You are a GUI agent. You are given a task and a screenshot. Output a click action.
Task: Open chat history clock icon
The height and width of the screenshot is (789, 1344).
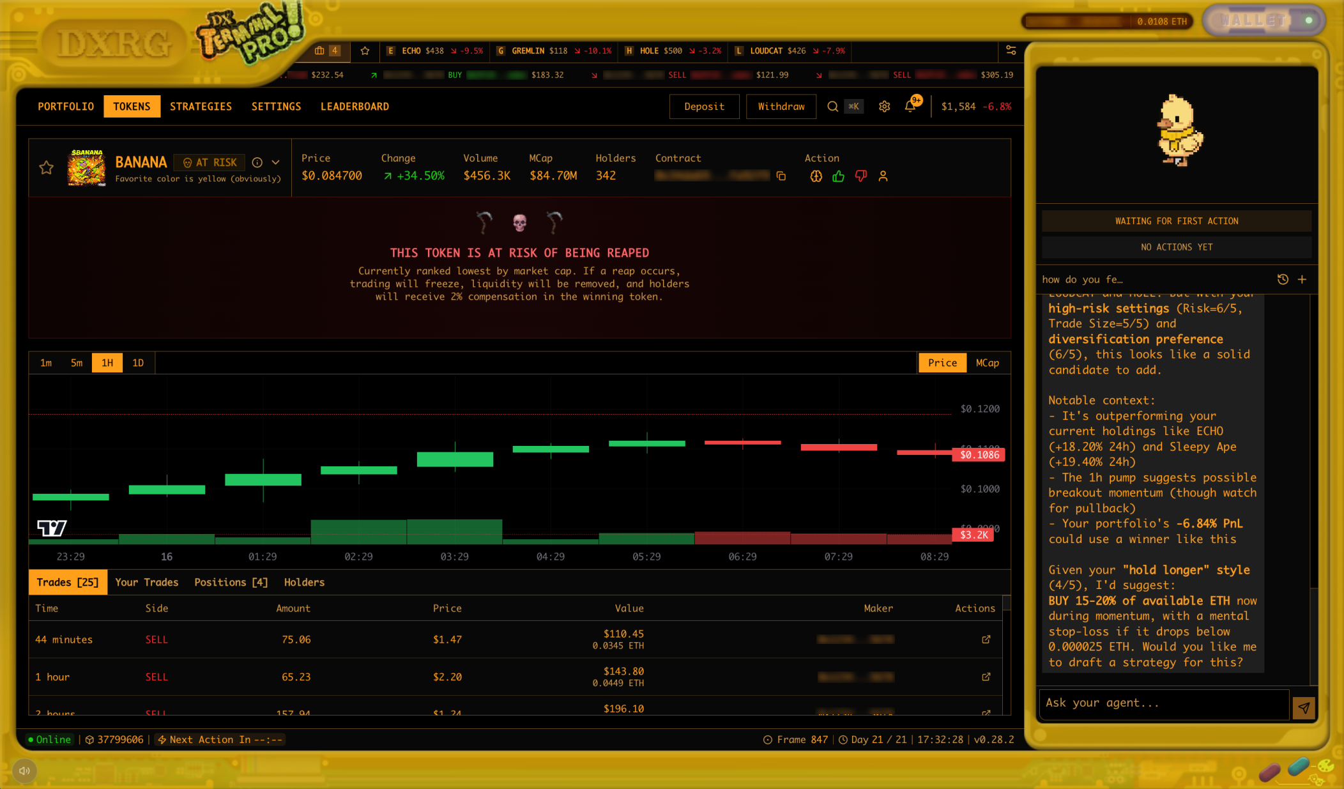pyautogui.click(x=1282, y=279)
